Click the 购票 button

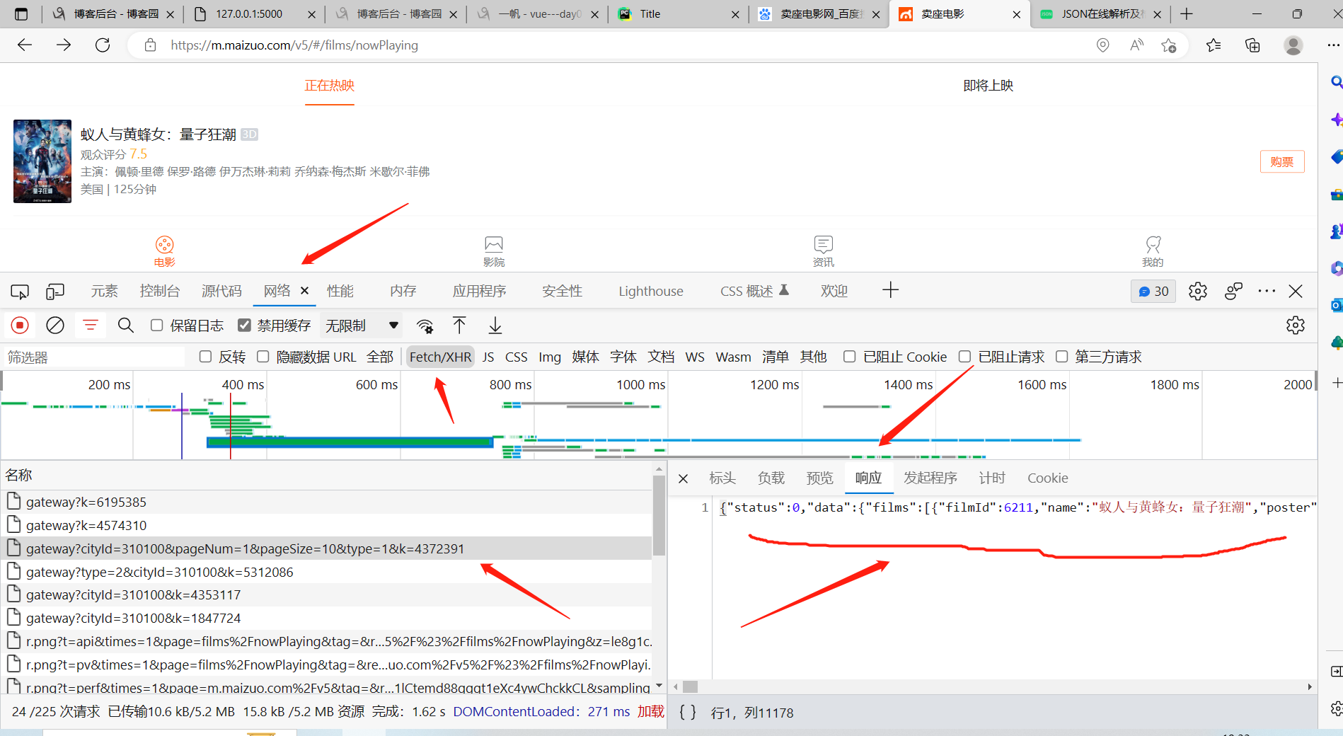1282,161
